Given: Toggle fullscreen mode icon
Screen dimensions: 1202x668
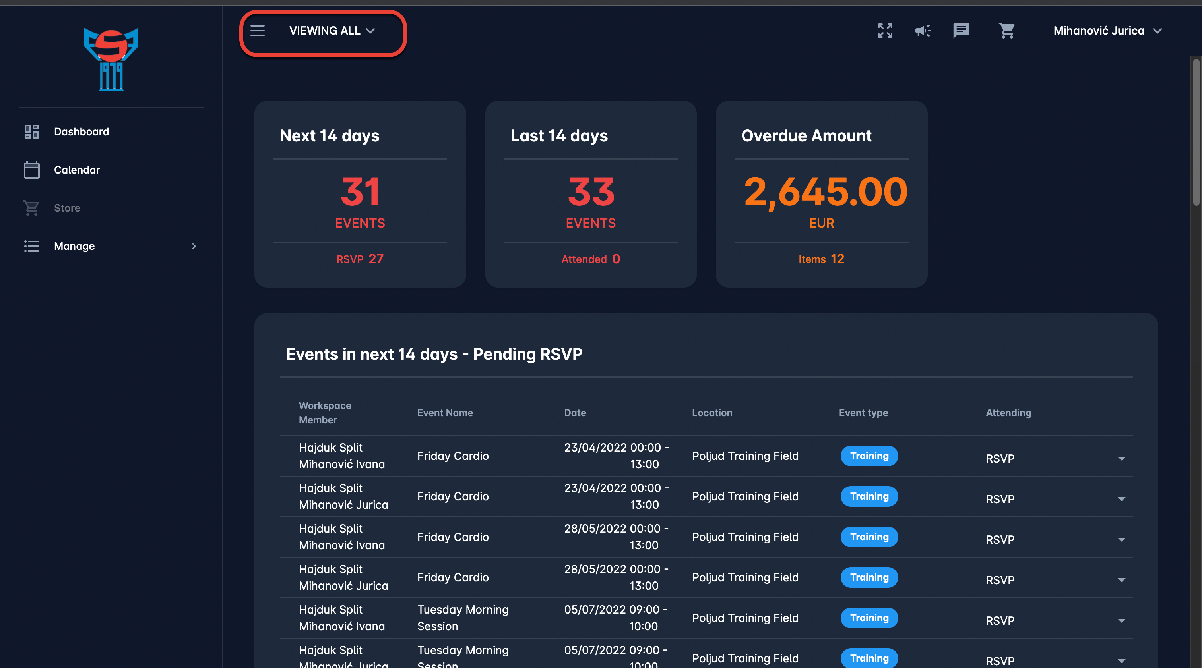Looking at the screenshot, I should pos(885,31).
